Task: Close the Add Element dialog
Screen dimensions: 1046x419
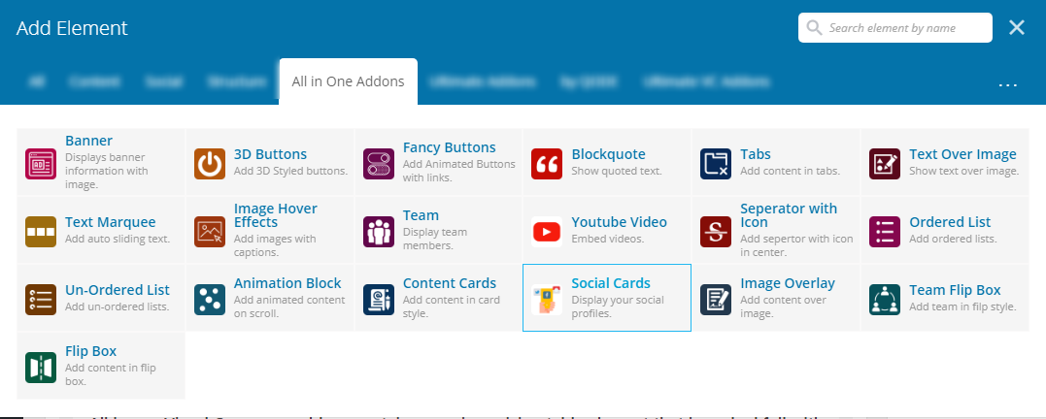Action: coord(1017,27)
